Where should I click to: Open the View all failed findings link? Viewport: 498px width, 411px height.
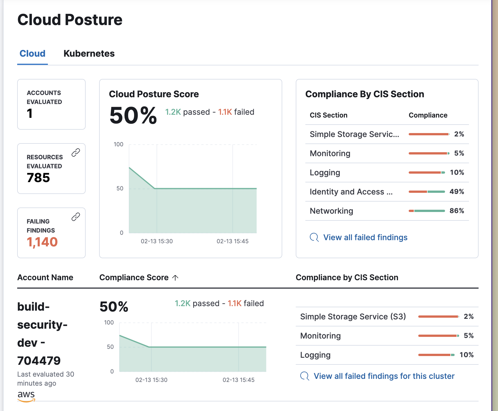coord(365,237)
